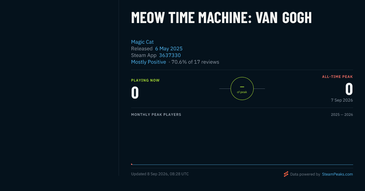
Task: Click the Data powered by text
Action: (x=305, y=174)
